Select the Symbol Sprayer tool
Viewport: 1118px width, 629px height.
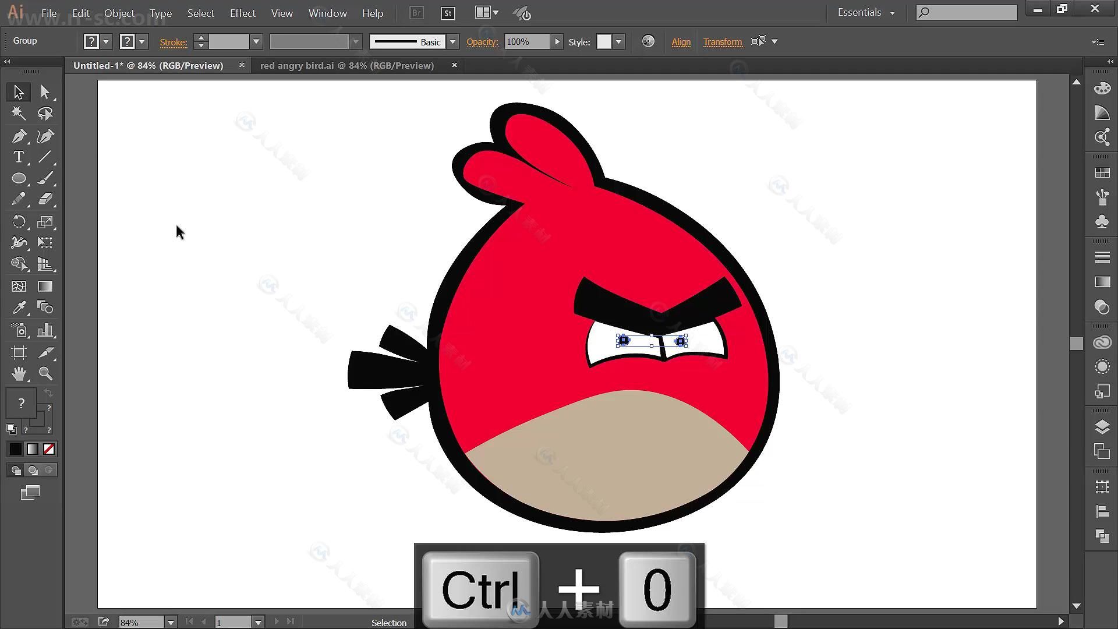coord(19,331)
